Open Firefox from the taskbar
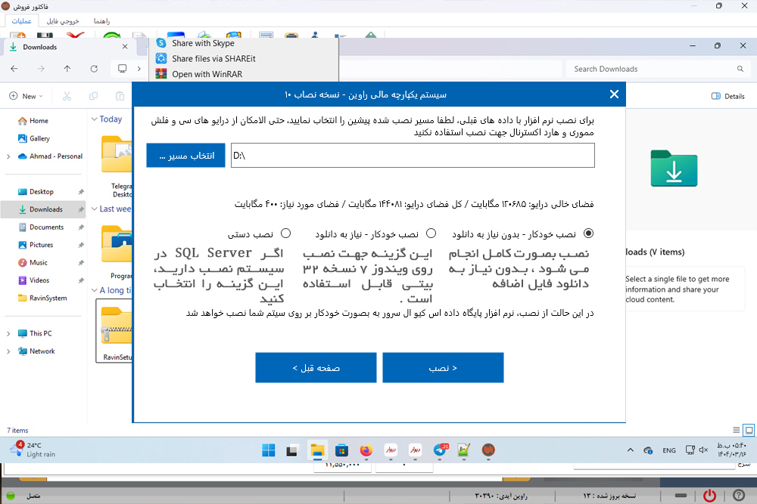The height and width of the screenshot is (504, 757). point(366,450)
